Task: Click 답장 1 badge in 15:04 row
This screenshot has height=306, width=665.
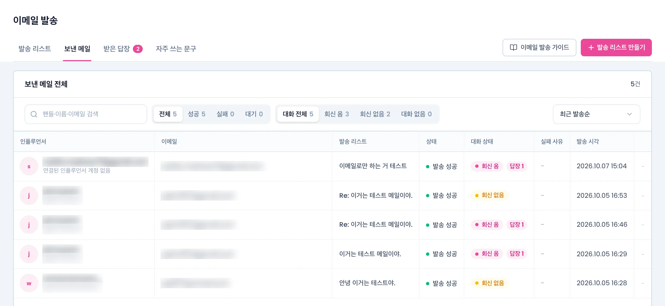Action: click(x=517, y=166)
